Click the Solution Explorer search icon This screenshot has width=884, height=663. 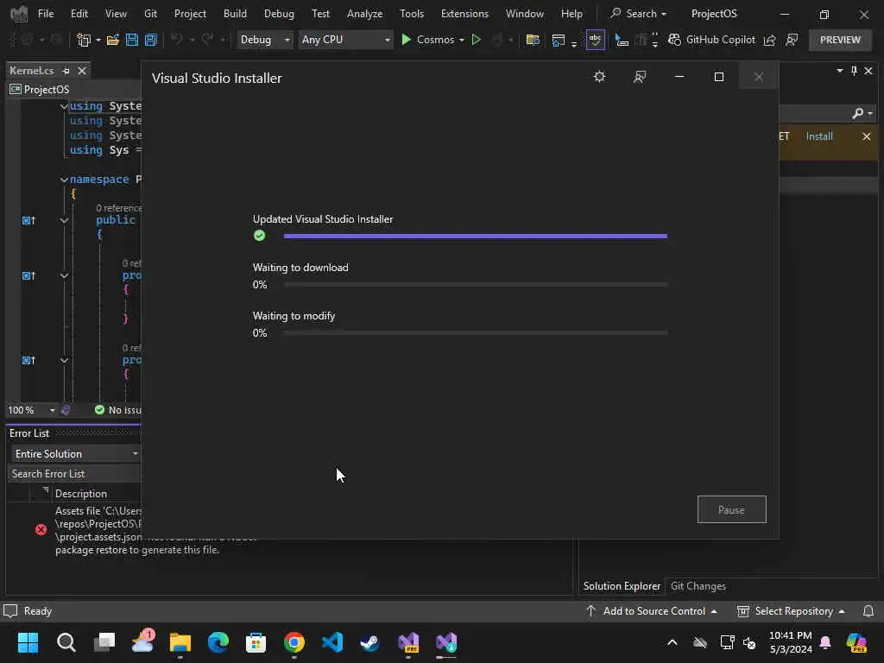(x=857, y=113)
